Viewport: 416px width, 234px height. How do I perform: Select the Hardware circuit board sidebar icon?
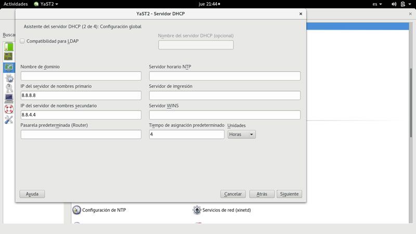tap(9, 56)
